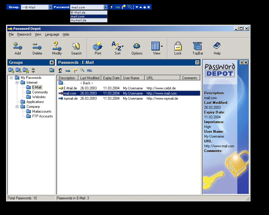Choose mymail.de from the Password dropdown list
This screenshot has width=269, height=215.
(89, 20)
